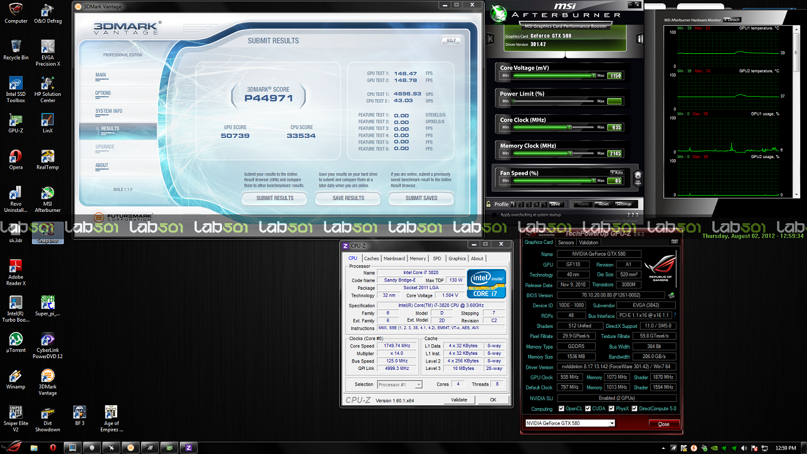807x454 pixels.
Task: Open Memory tab in CPU-Z
Action: (x=418, y=258)
